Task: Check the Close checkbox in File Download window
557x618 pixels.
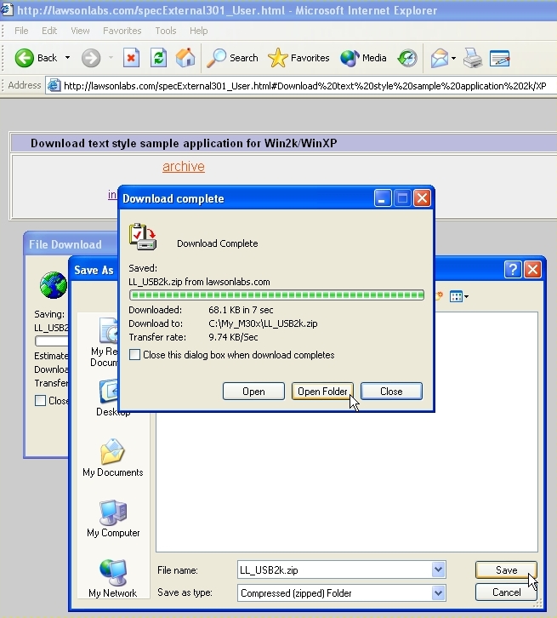Action: point(40,400)
